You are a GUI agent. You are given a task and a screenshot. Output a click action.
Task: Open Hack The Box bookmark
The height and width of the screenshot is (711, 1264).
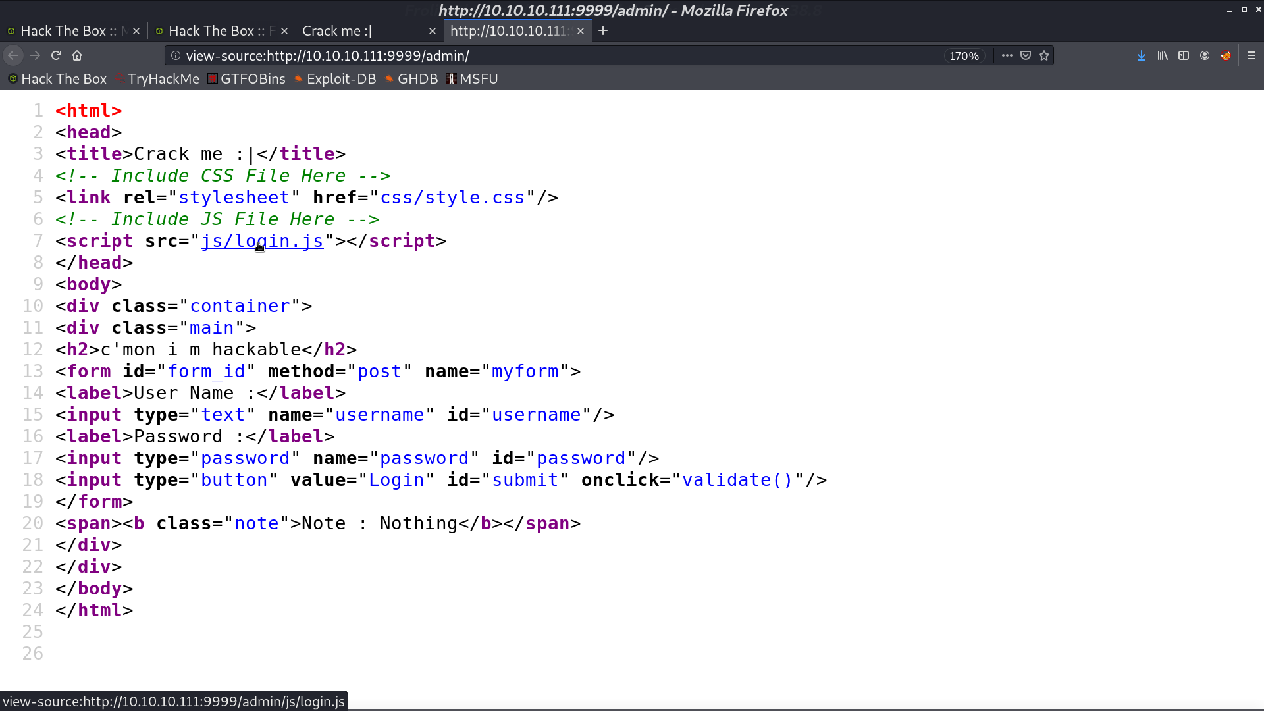(57, 79)
